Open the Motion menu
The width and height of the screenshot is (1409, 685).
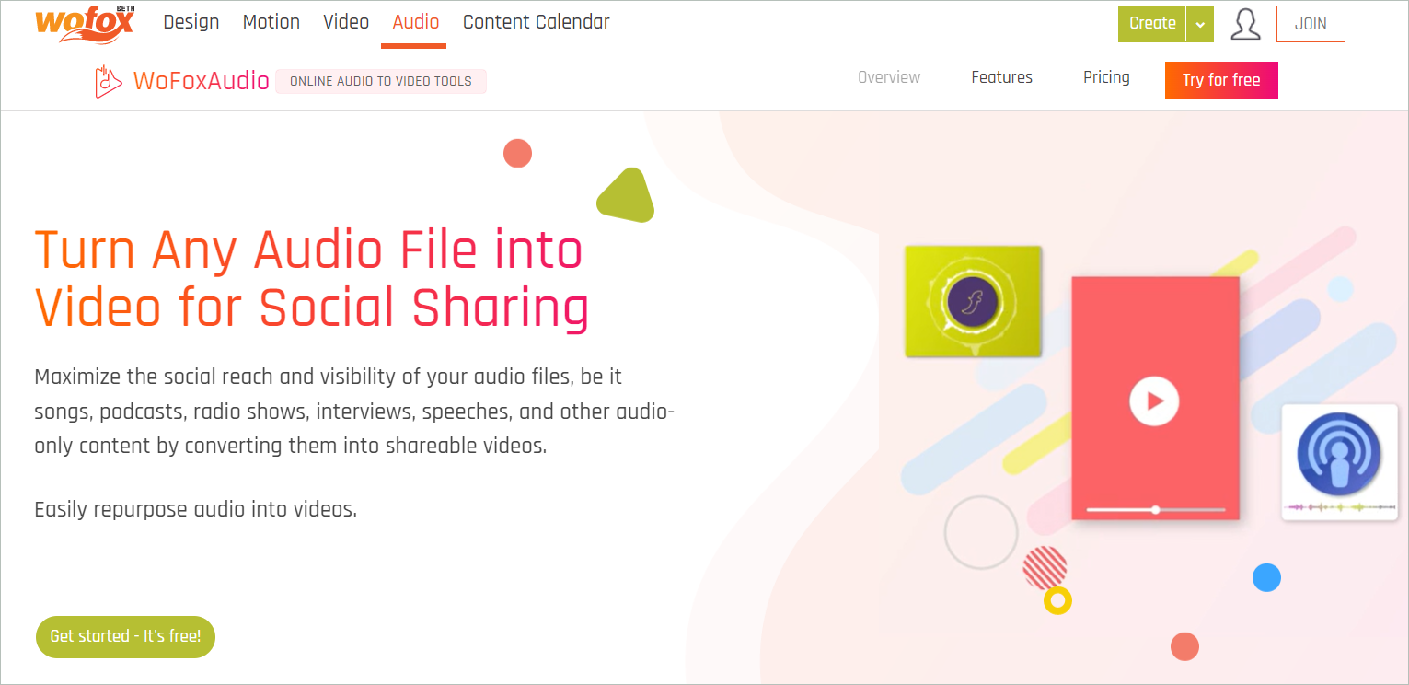[271, 22]
